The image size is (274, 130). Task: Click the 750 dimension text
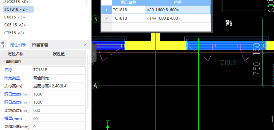point(257,68)
